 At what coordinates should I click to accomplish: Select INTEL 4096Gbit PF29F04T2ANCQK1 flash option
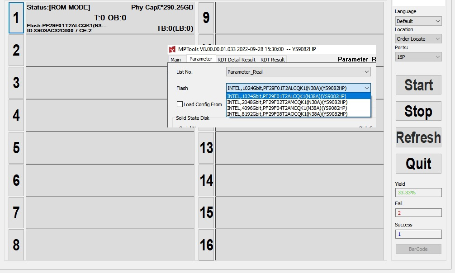point(299,108)
